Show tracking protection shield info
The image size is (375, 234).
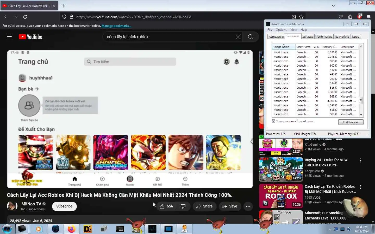point(64,17)
